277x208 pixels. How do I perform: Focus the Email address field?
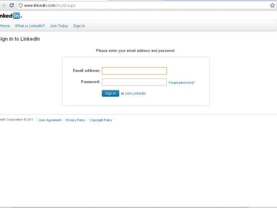[x=135, y=71]
